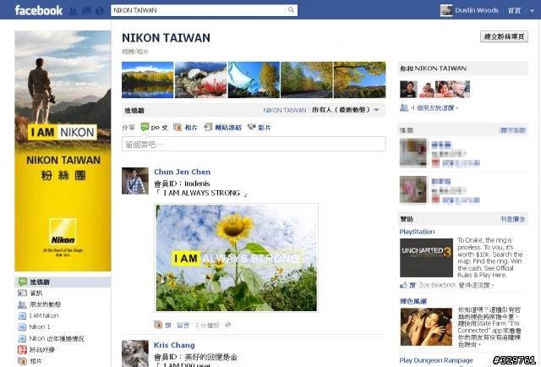Click the photo icon beside 讚 under post
The image size is (541, 367).
coord(158,325)
